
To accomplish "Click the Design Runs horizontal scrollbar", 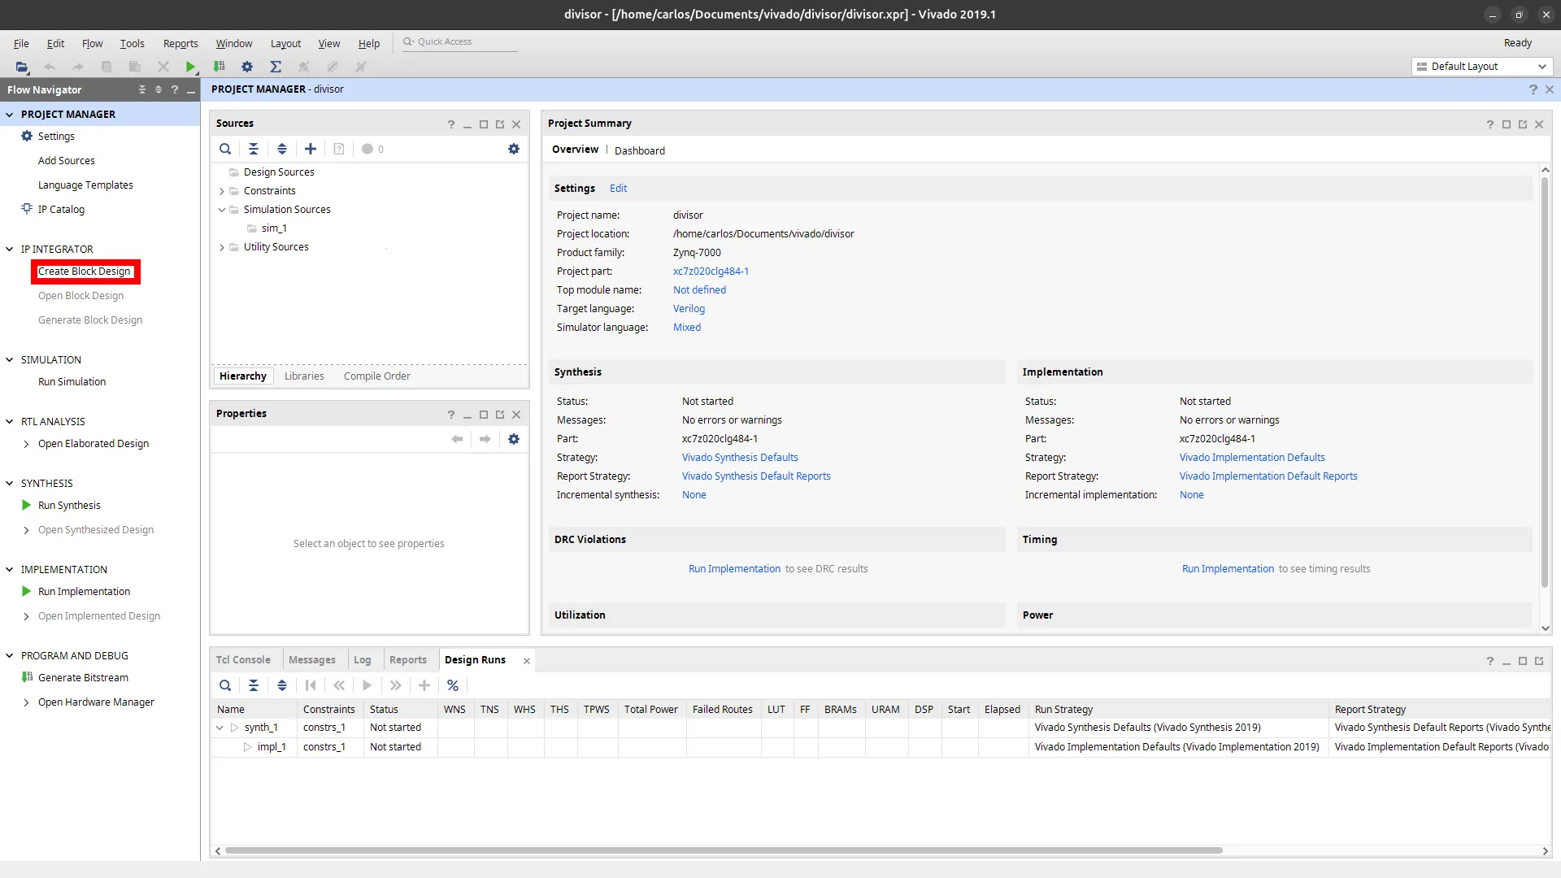I will (724, 850).
